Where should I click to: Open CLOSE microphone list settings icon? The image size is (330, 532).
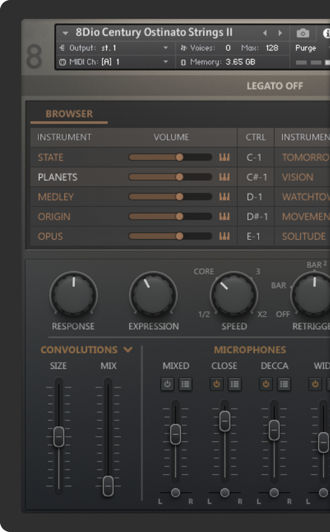point(235,384)
